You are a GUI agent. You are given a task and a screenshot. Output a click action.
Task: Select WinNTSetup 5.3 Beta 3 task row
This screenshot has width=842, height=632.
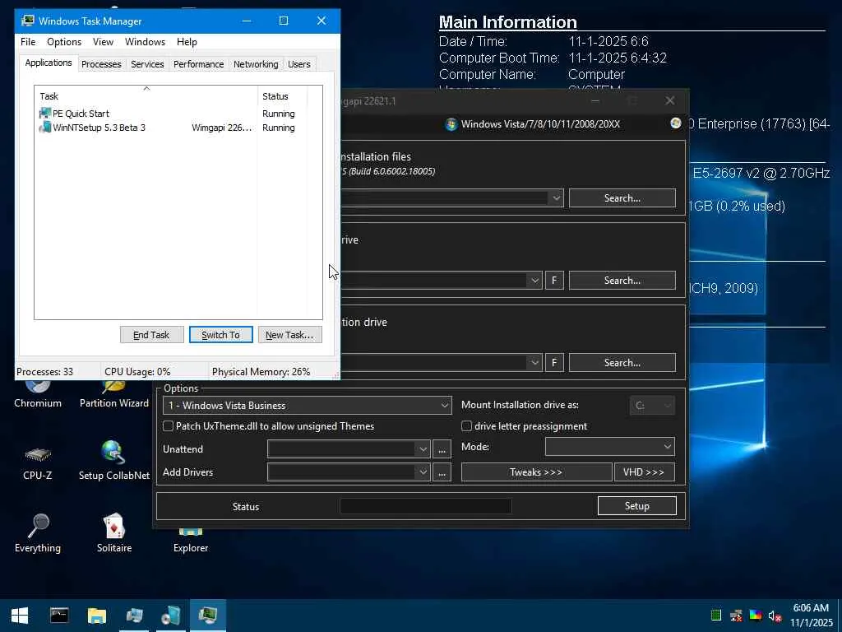click(99, 128)
